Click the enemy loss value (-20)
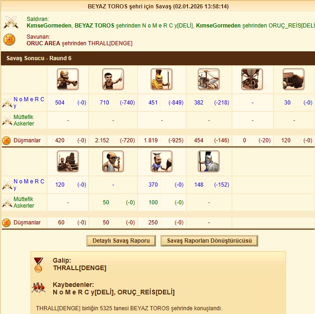 click(x=265, y=140)
